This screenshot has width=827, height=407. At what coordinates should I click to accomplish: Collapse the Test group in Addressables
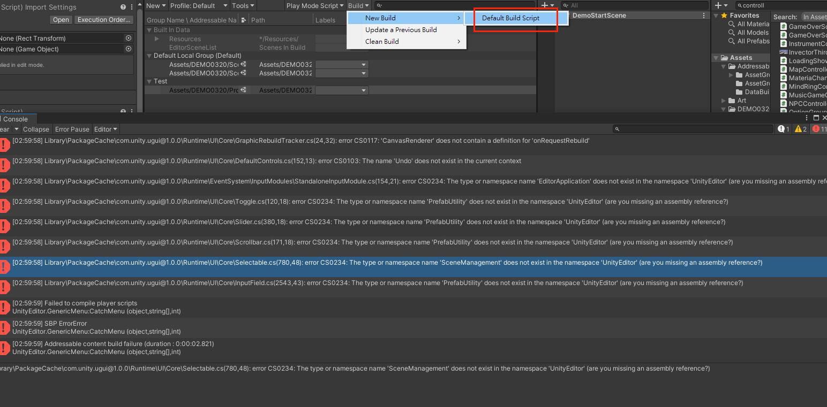click(148, 81)
